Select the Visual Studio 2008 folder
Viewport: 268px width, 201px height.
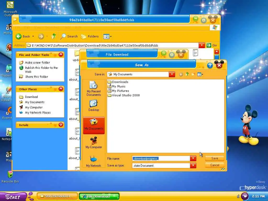124,95
